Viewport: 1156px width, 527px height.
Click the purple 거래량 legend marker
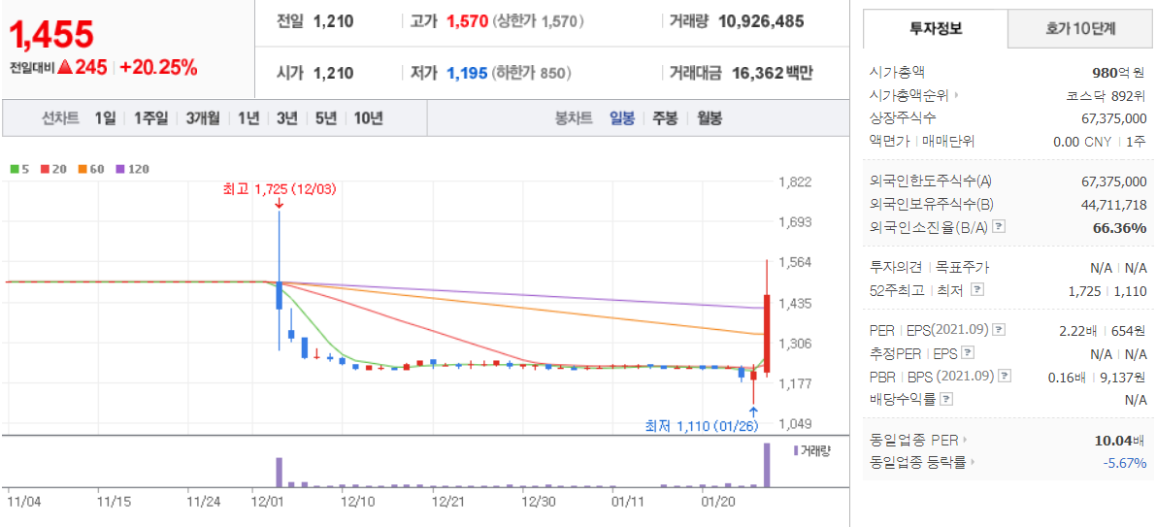tap(796, 450)
